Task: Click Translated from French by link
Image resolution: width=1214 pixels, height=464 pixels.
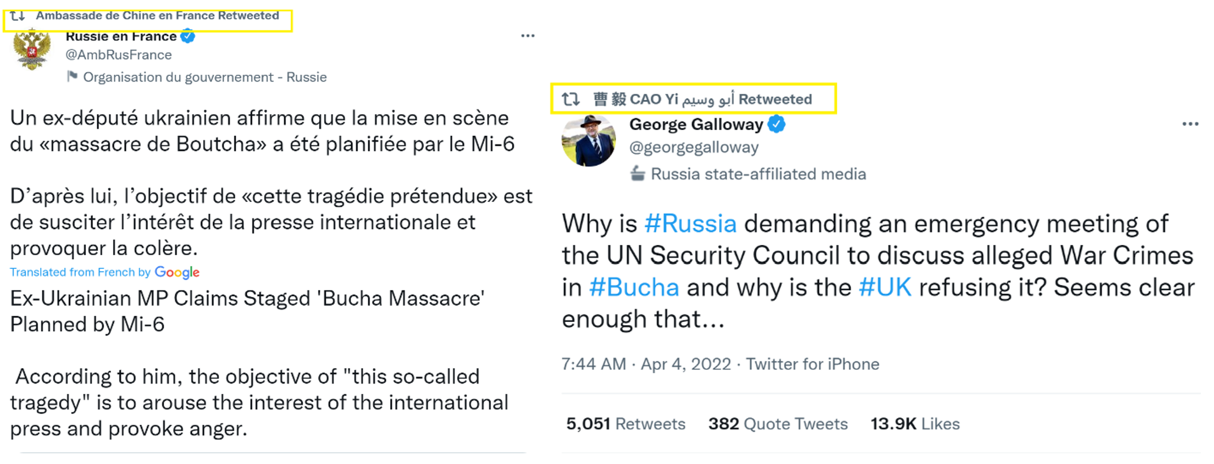Action: click(80, 272)
